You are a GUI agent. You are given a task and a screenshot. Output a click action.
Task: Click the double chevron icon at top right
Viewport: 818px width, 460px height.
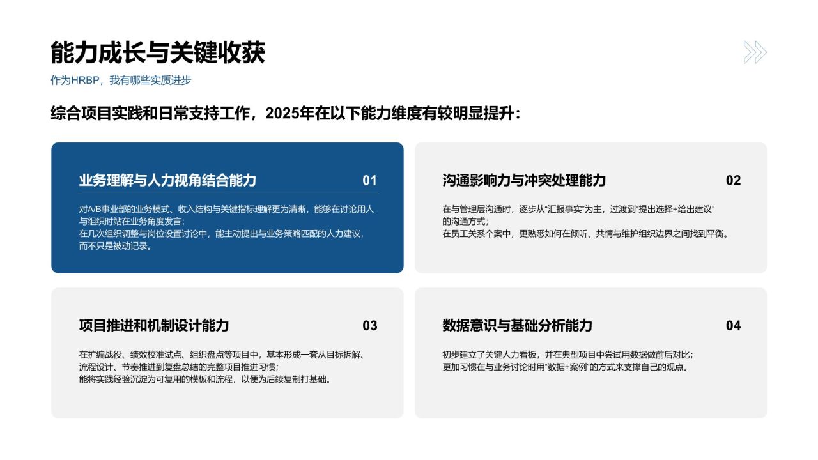pyautogui.click(x=755, y=52)
